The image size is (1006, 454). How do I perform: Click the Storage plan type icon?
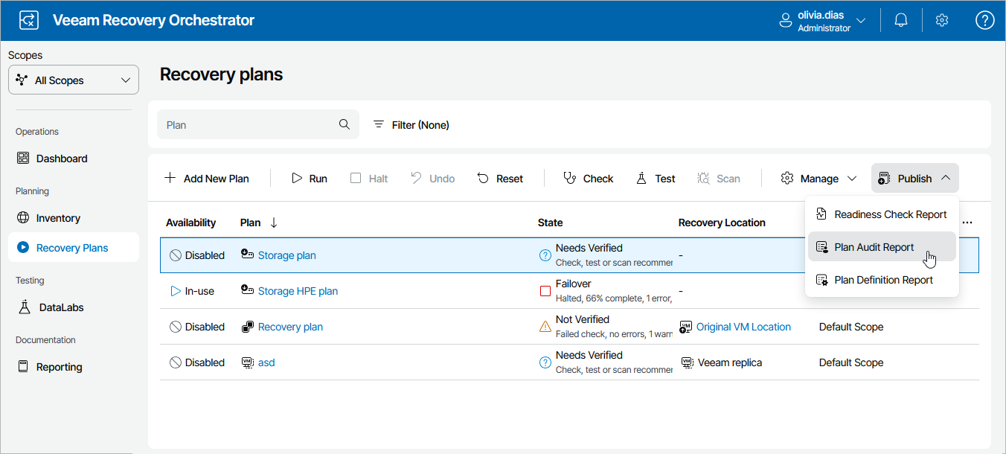246,255
